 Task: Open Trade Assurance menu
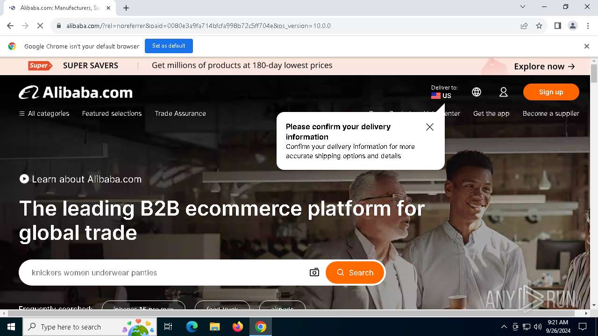click(x=180, y=113)
